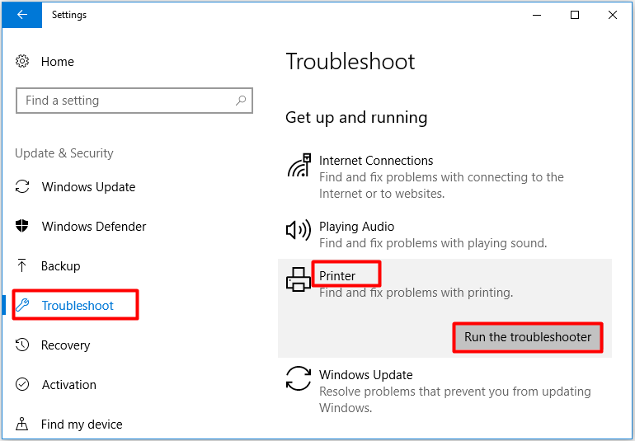The width and height of the screenshot is (635, 441).
Task: Click the Windows Update sync icon in sidebar
Action: [22, 186]
